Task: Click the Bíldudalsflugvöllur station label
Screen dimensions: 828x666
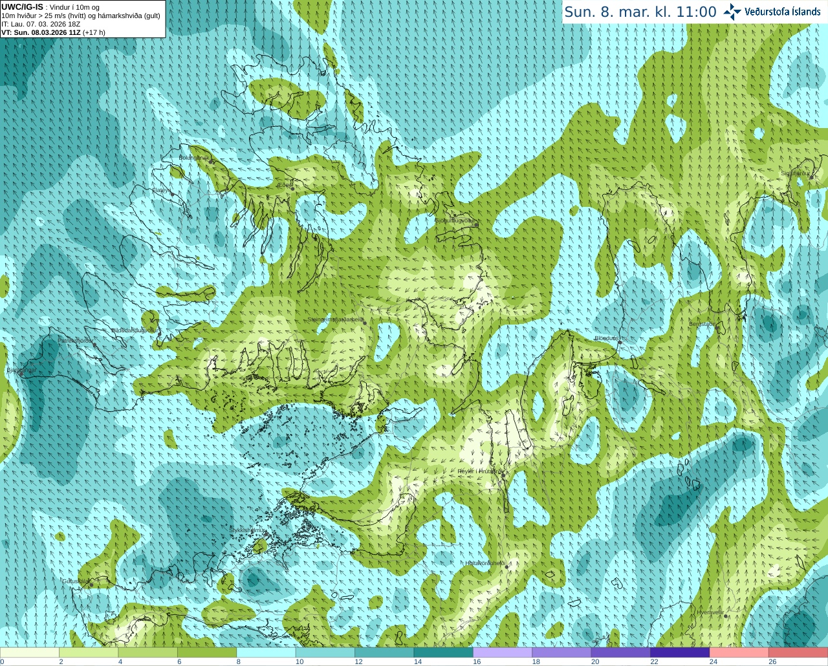Action: 135,330
